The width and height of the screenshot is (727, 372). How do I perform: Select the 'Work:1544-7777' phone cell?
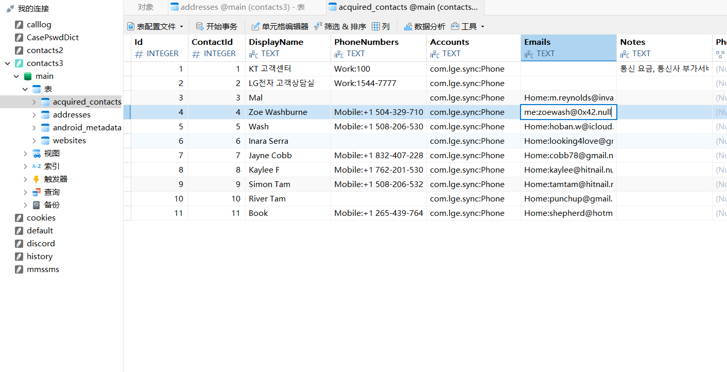click(x=378, y=83)
